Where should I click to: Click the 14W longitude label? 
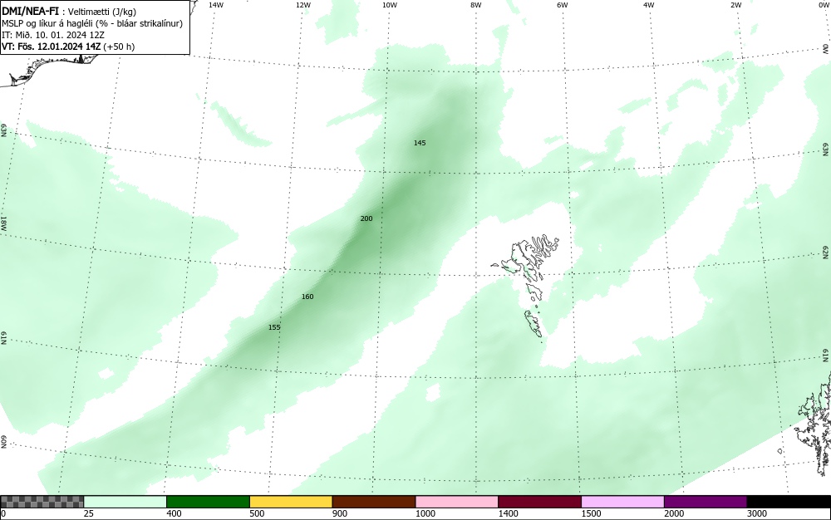[x=216, y=5]
